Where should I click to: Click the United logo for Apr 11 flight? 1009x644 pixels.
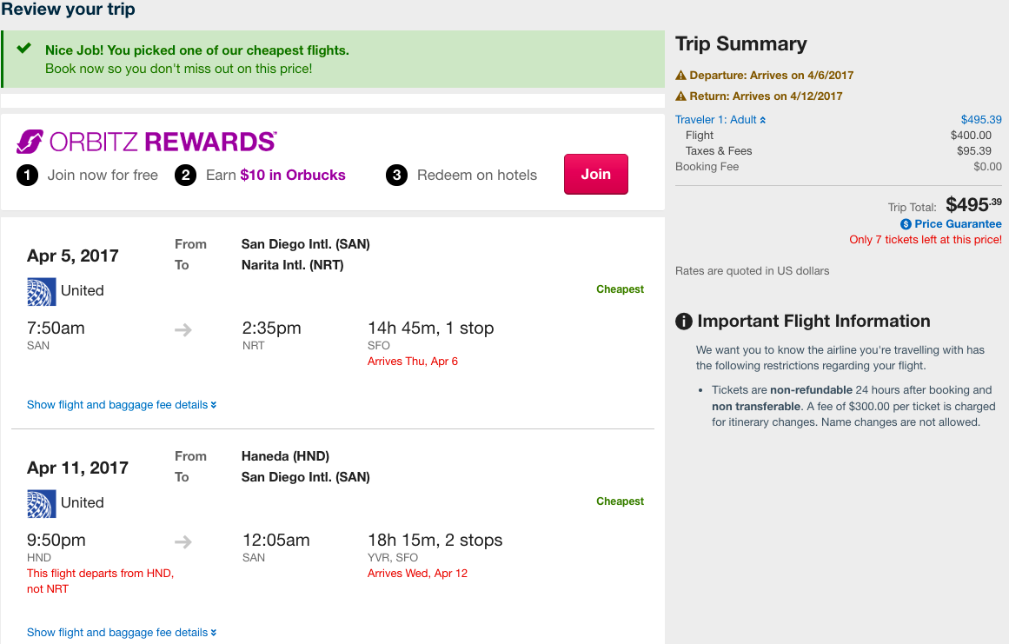click(41, 504)
